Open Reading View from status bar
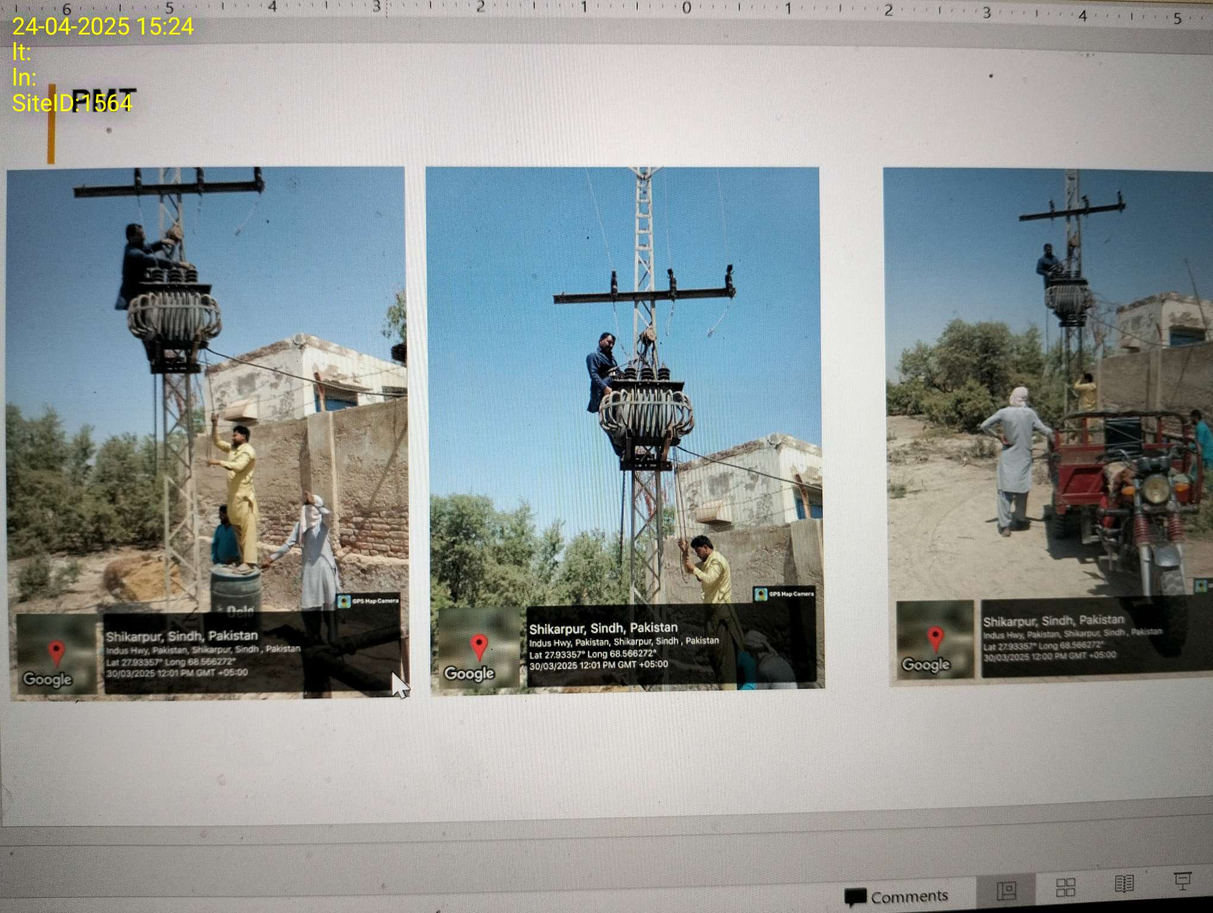 coord(1123,884)
